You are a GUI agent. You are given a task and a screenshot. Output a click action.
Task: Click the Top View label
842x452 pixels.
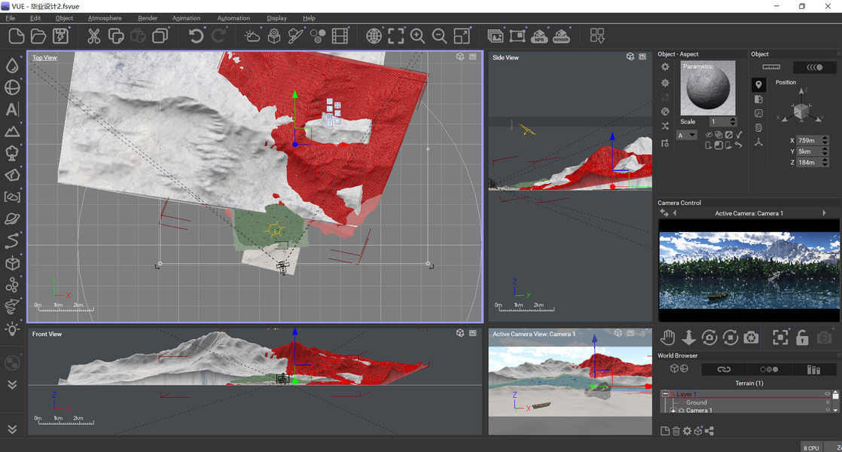pos(44,57)
